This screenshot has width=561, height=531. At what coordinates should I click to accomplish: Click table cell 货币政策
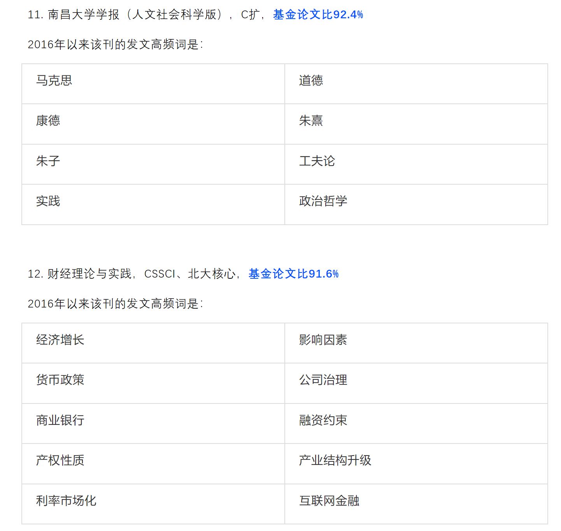pyautogui.click(x=153, y=383)
